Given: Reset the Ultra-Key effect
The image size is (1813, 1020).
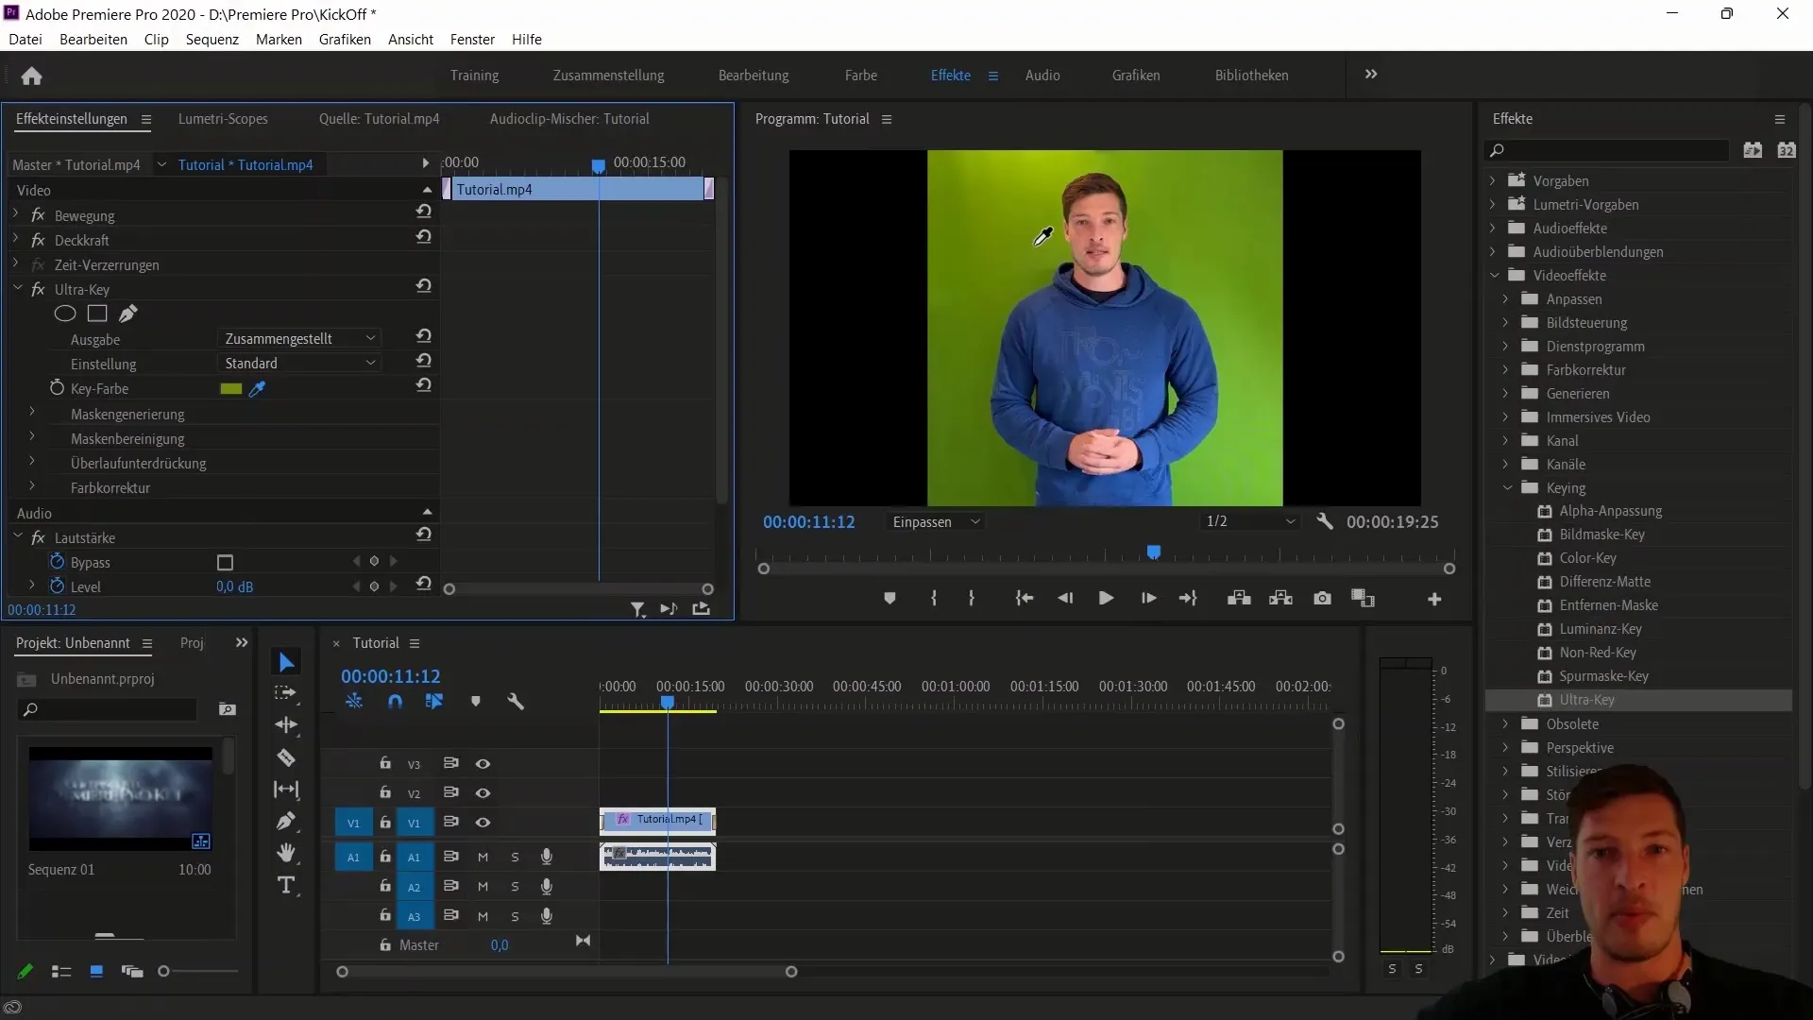Looking at the screenshot, I should click(424, 286).
